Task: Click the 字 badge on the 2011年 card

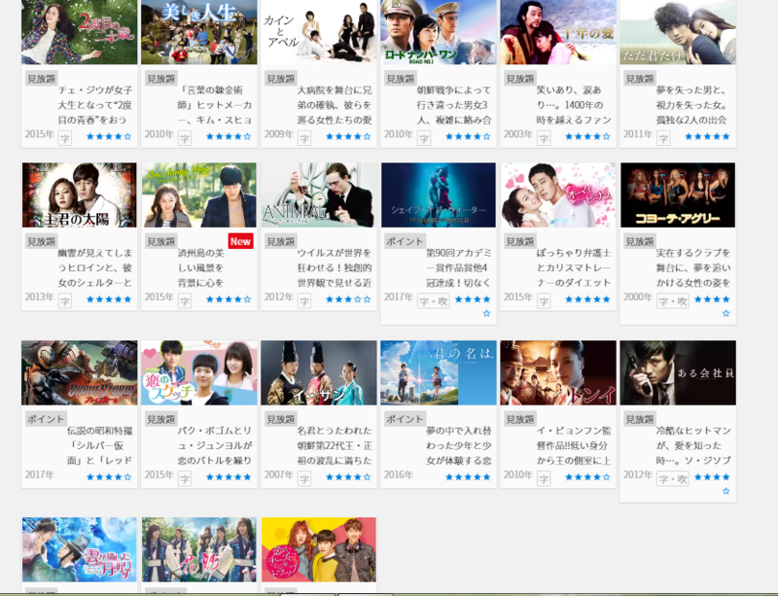Action: [x=663, y=138]
